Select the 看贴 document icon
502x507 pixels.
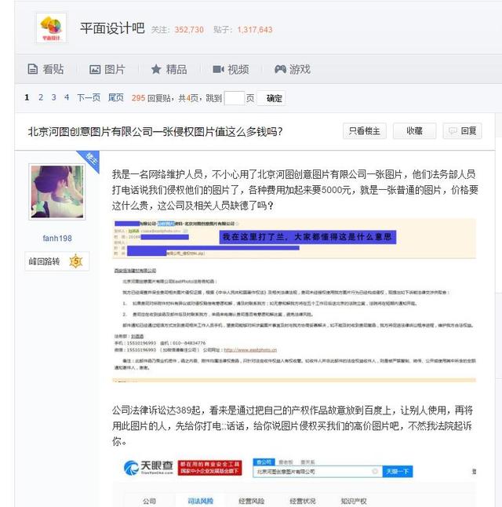click(32, 69)
